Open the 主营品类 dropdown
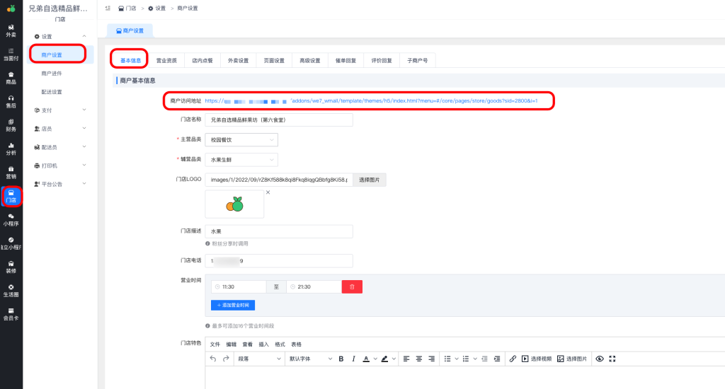Screen dimensions: 725x389 click(241, 140)
